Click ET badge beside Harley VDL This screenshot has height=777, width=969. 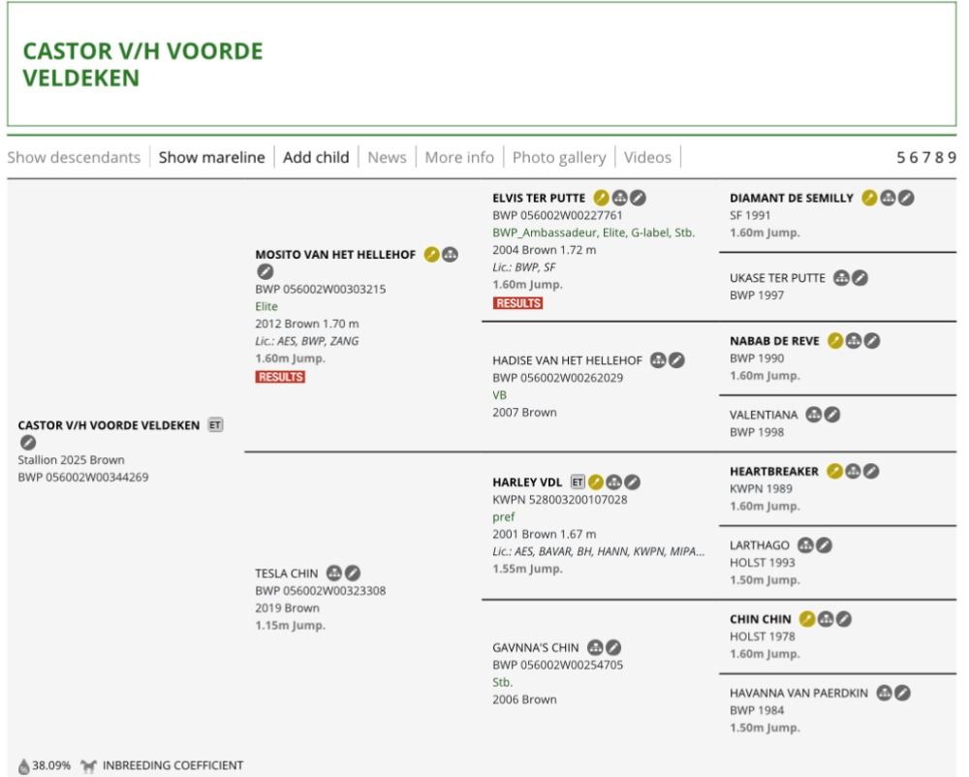pyautogui.click(x=578, y=482)
